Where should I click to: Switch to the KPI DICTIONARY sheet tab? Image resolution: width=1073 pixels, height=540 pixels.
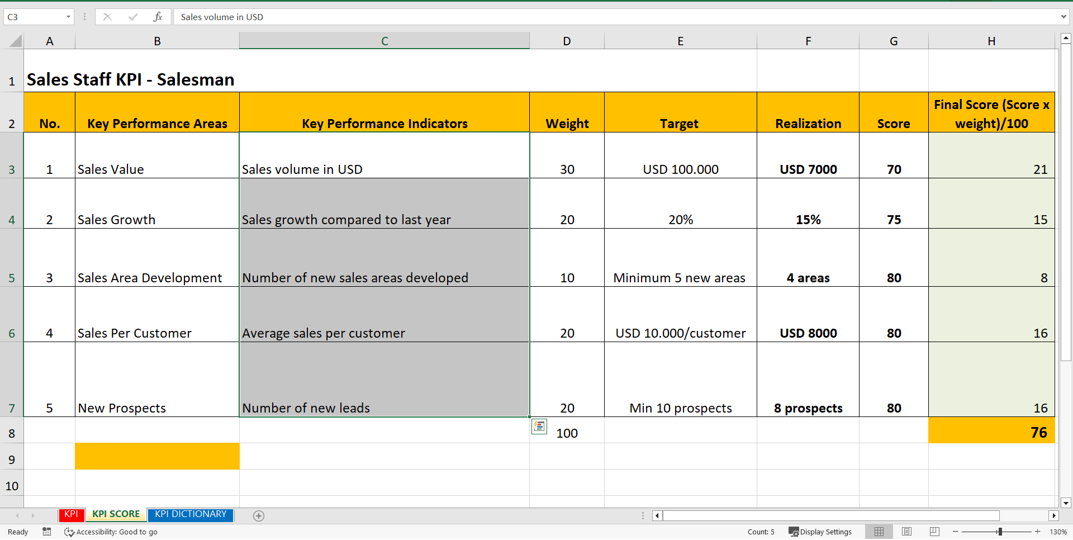pos(191,514)
